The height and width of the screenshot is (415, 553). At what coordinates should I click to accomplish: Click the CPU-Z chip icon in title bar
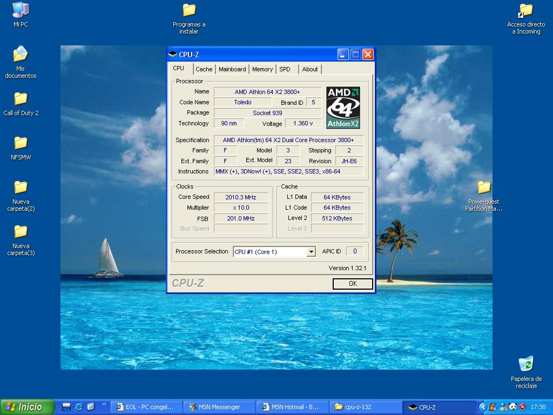(172, 55)
